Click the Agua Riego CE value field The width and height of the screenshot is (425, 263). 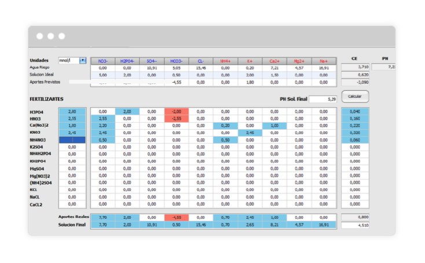pyautogui.click(x=355, y=67)
